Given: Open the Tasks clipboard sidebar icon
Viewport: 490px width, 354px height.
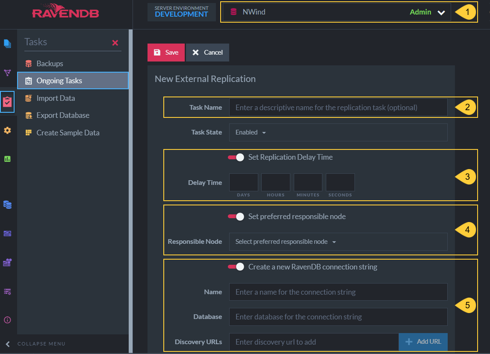Looking at the screenshot, I should click(7, 102).
